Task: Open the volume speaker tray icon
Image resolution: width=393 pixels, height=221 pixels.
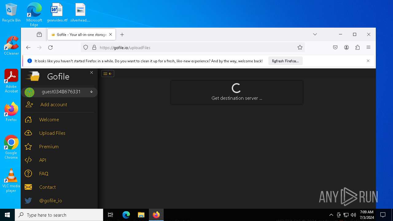Action: pos(353,215)
